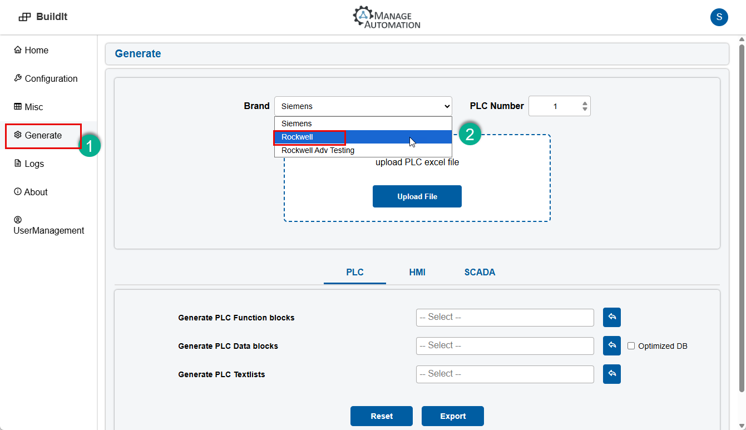Click the Reset button

(382, 416)
